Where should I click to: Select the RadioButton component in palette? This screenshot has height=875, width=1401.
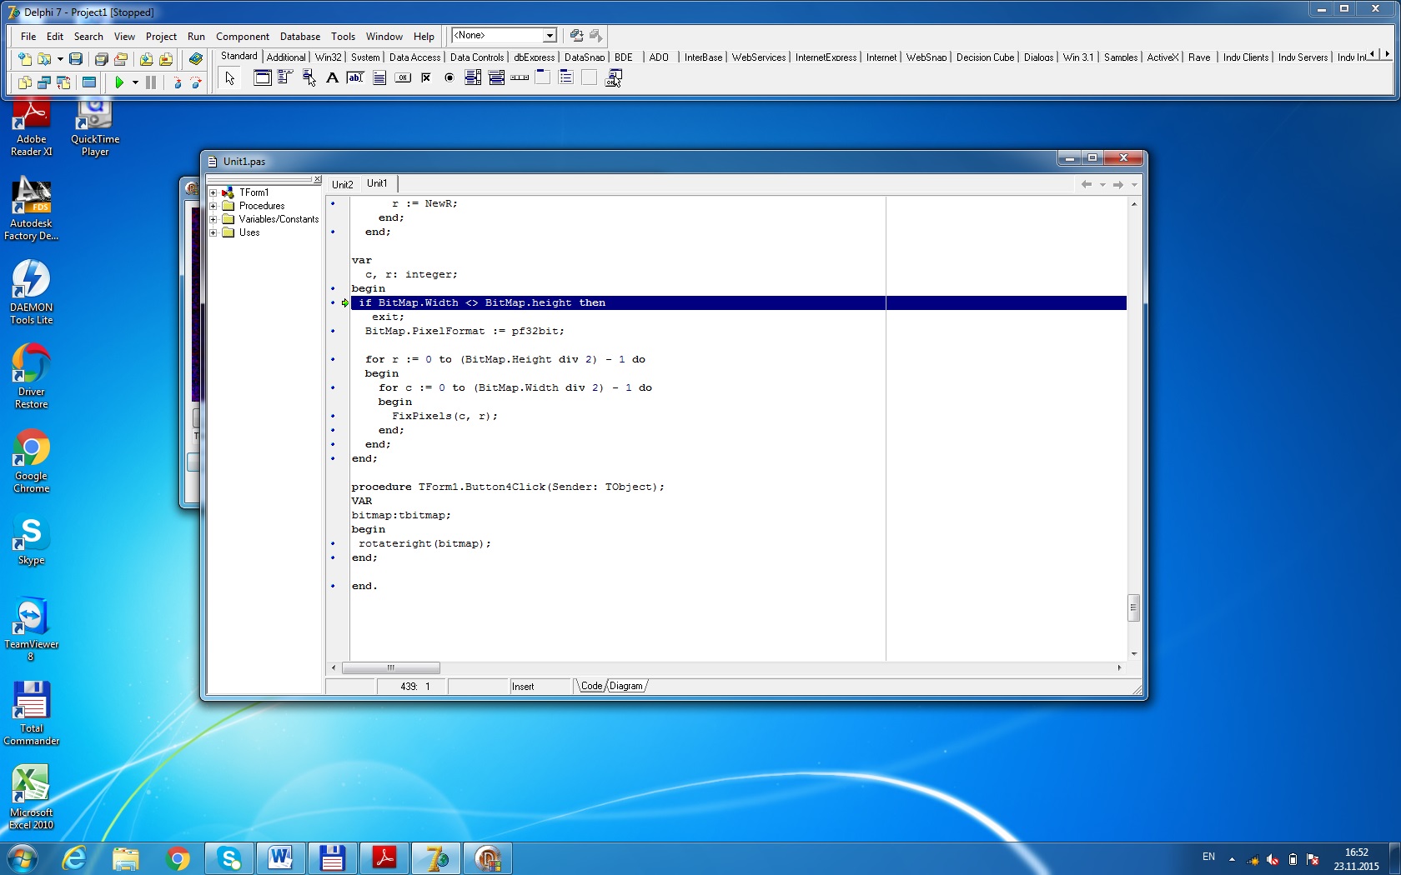click(449, 78)
